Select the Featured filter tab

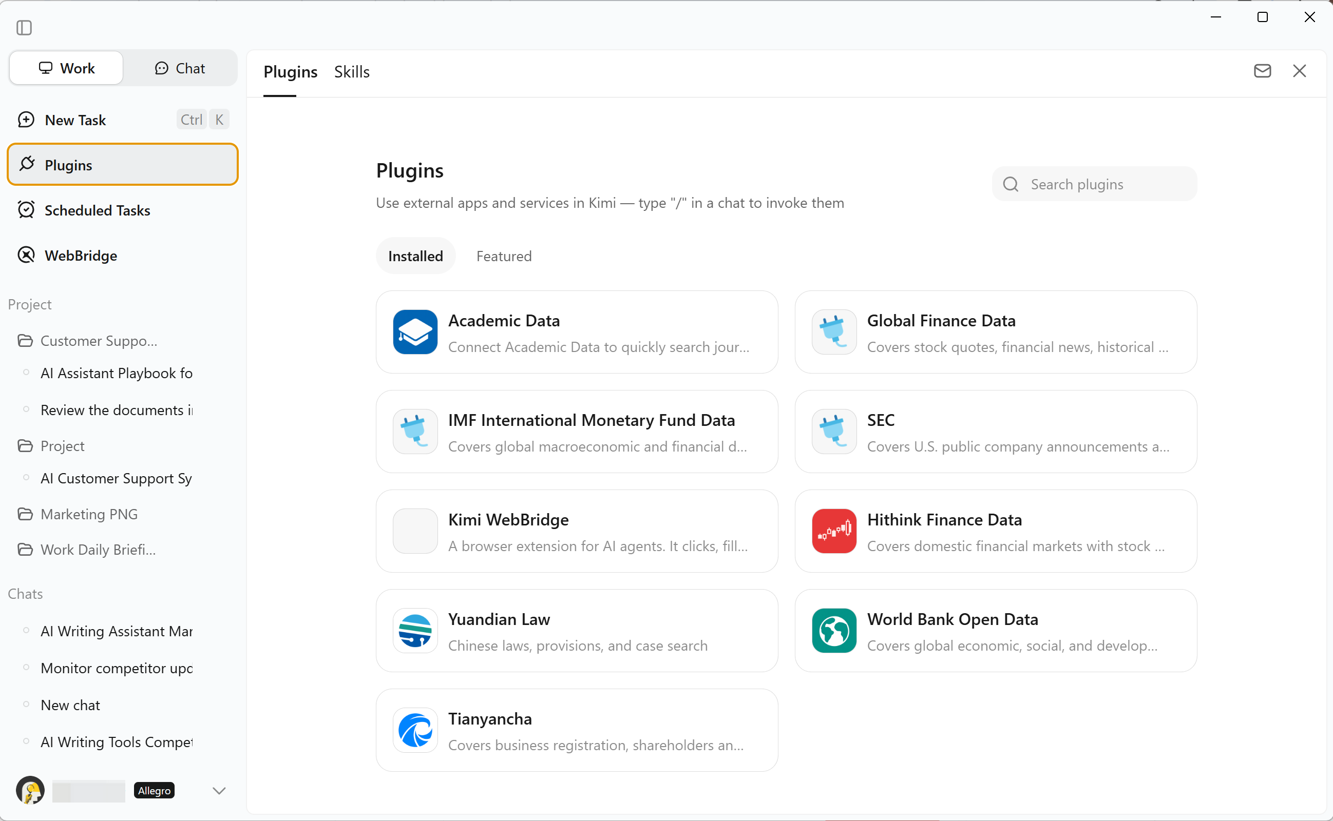tap(504, 256)
